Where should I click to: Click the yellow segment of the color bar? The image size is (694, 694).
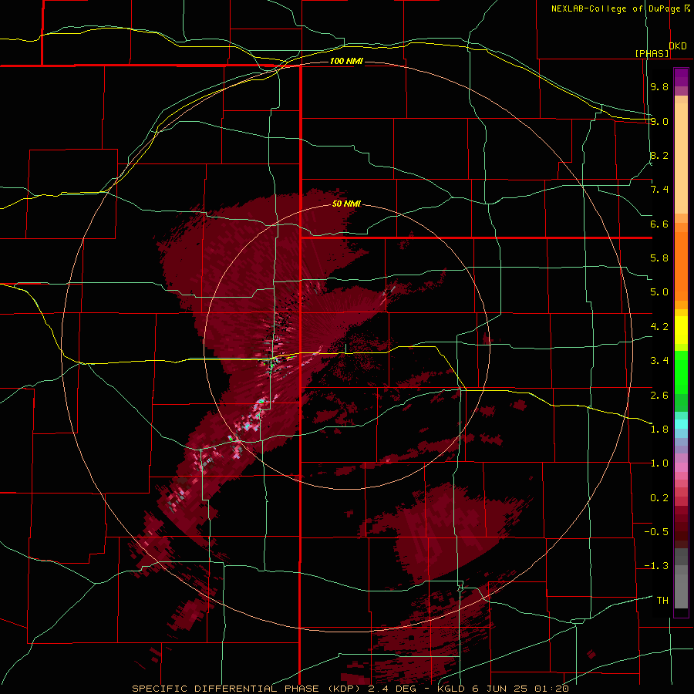(x=681, y=330)
